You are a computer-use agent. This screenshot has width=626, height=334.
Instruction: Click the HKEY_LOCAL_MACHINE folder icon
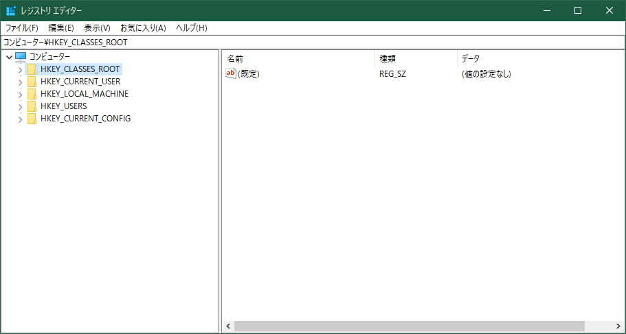32,94
